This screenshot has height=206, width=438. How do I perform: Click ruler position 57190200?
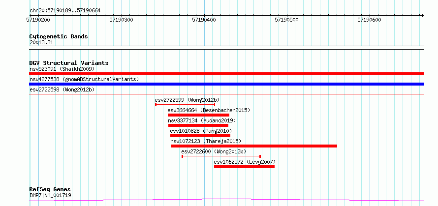[x=39, y=20]
